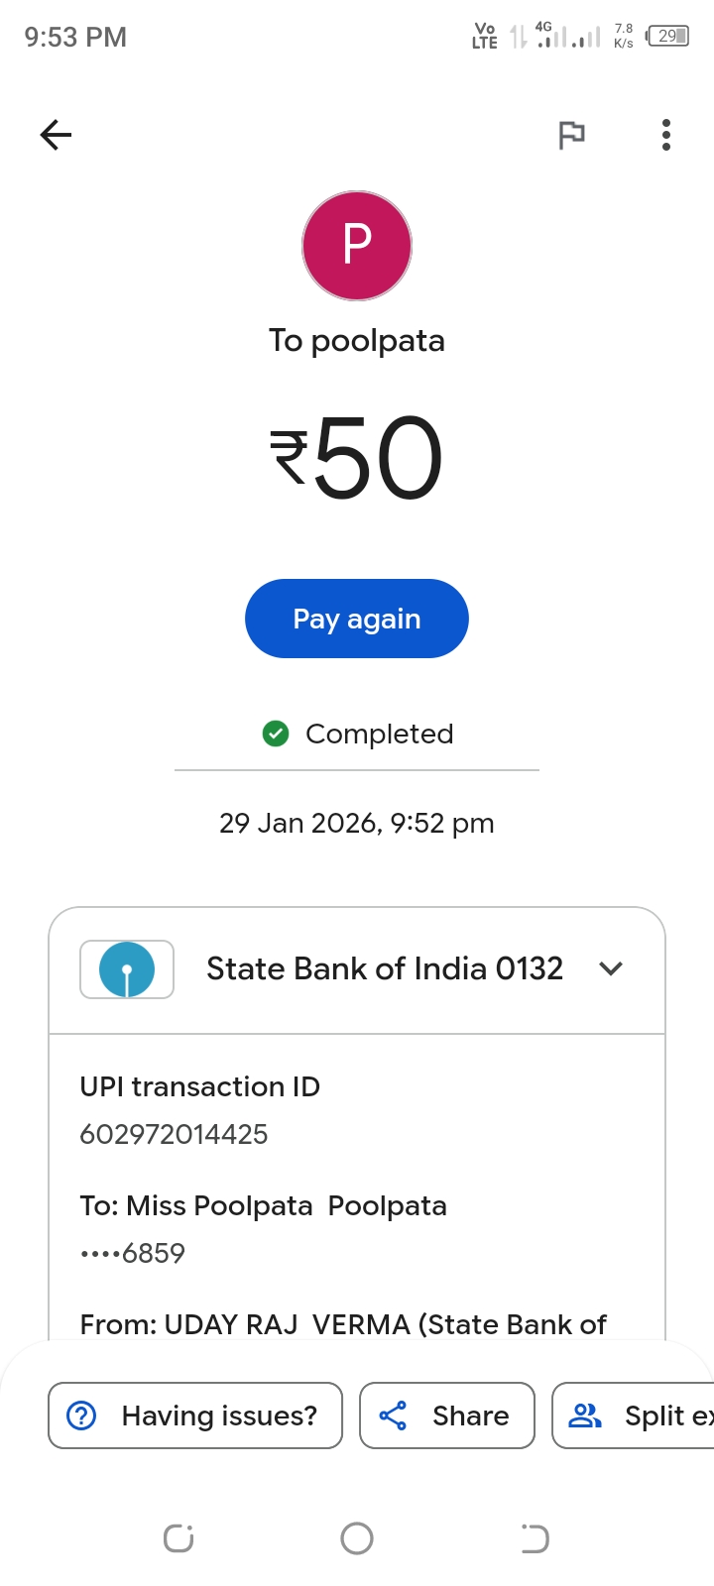This screenshot has height=1586, width=714.
Task: Tap the split expense people icon
Action: click(x=585, y=1416)
